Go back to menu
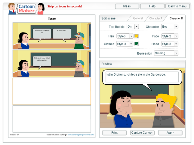 (x=177, y=6)
